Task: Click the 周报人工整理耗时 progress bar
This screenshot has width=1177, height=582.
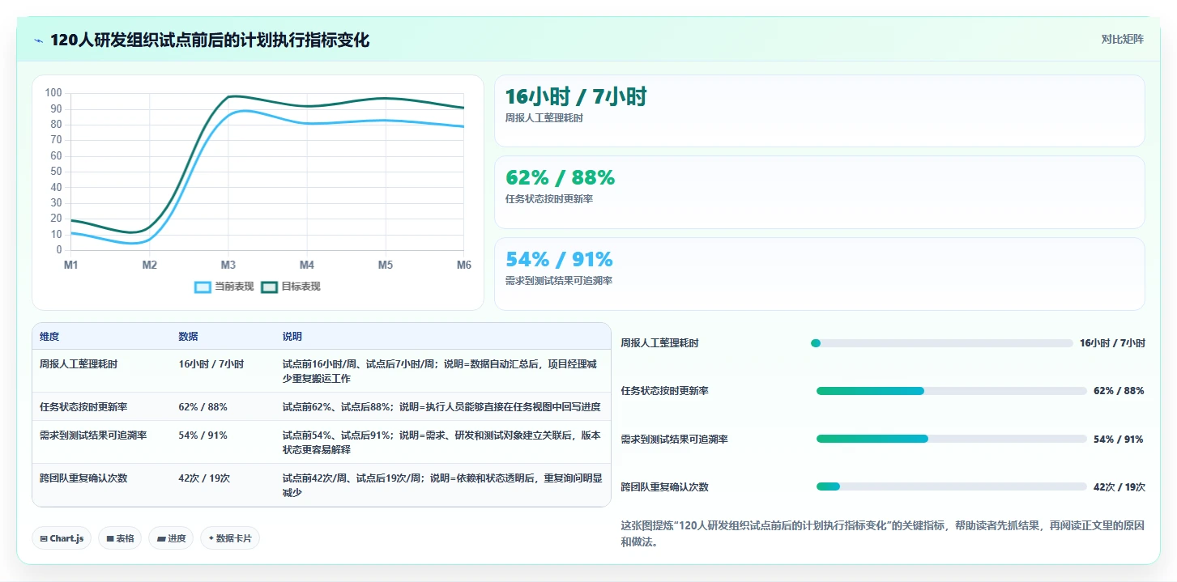Action: (x=941, y=343)
